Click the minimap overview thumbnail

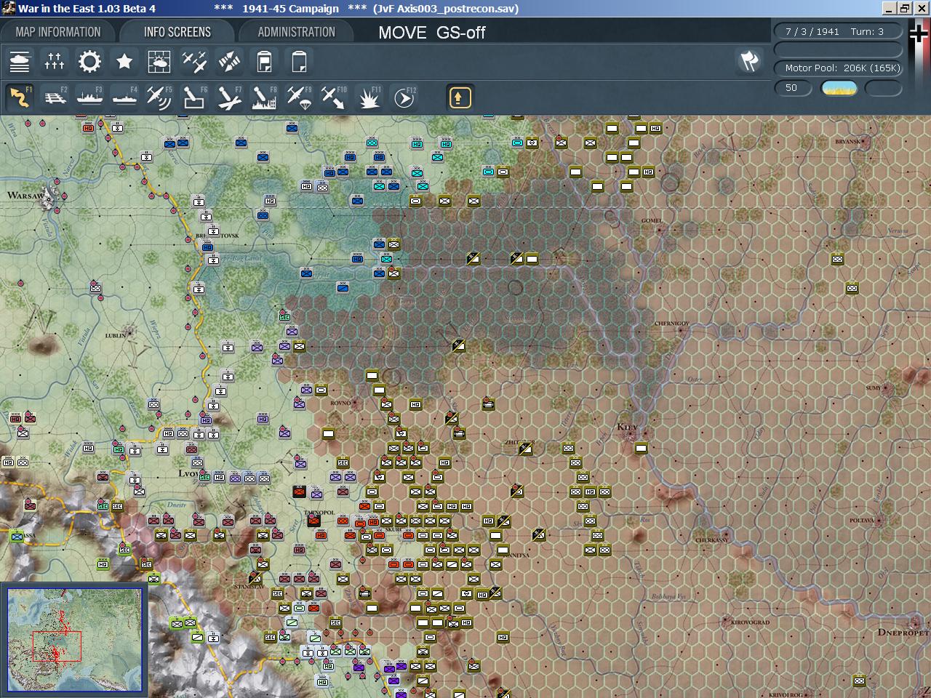click(74, 640)
